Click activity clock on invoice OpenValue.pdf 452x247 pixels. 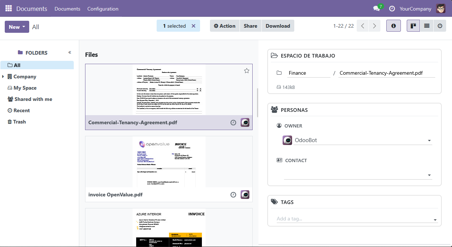(x=233, y=195)
